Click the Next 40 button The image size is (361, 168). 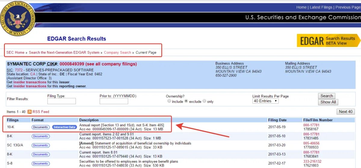[346, 112]
